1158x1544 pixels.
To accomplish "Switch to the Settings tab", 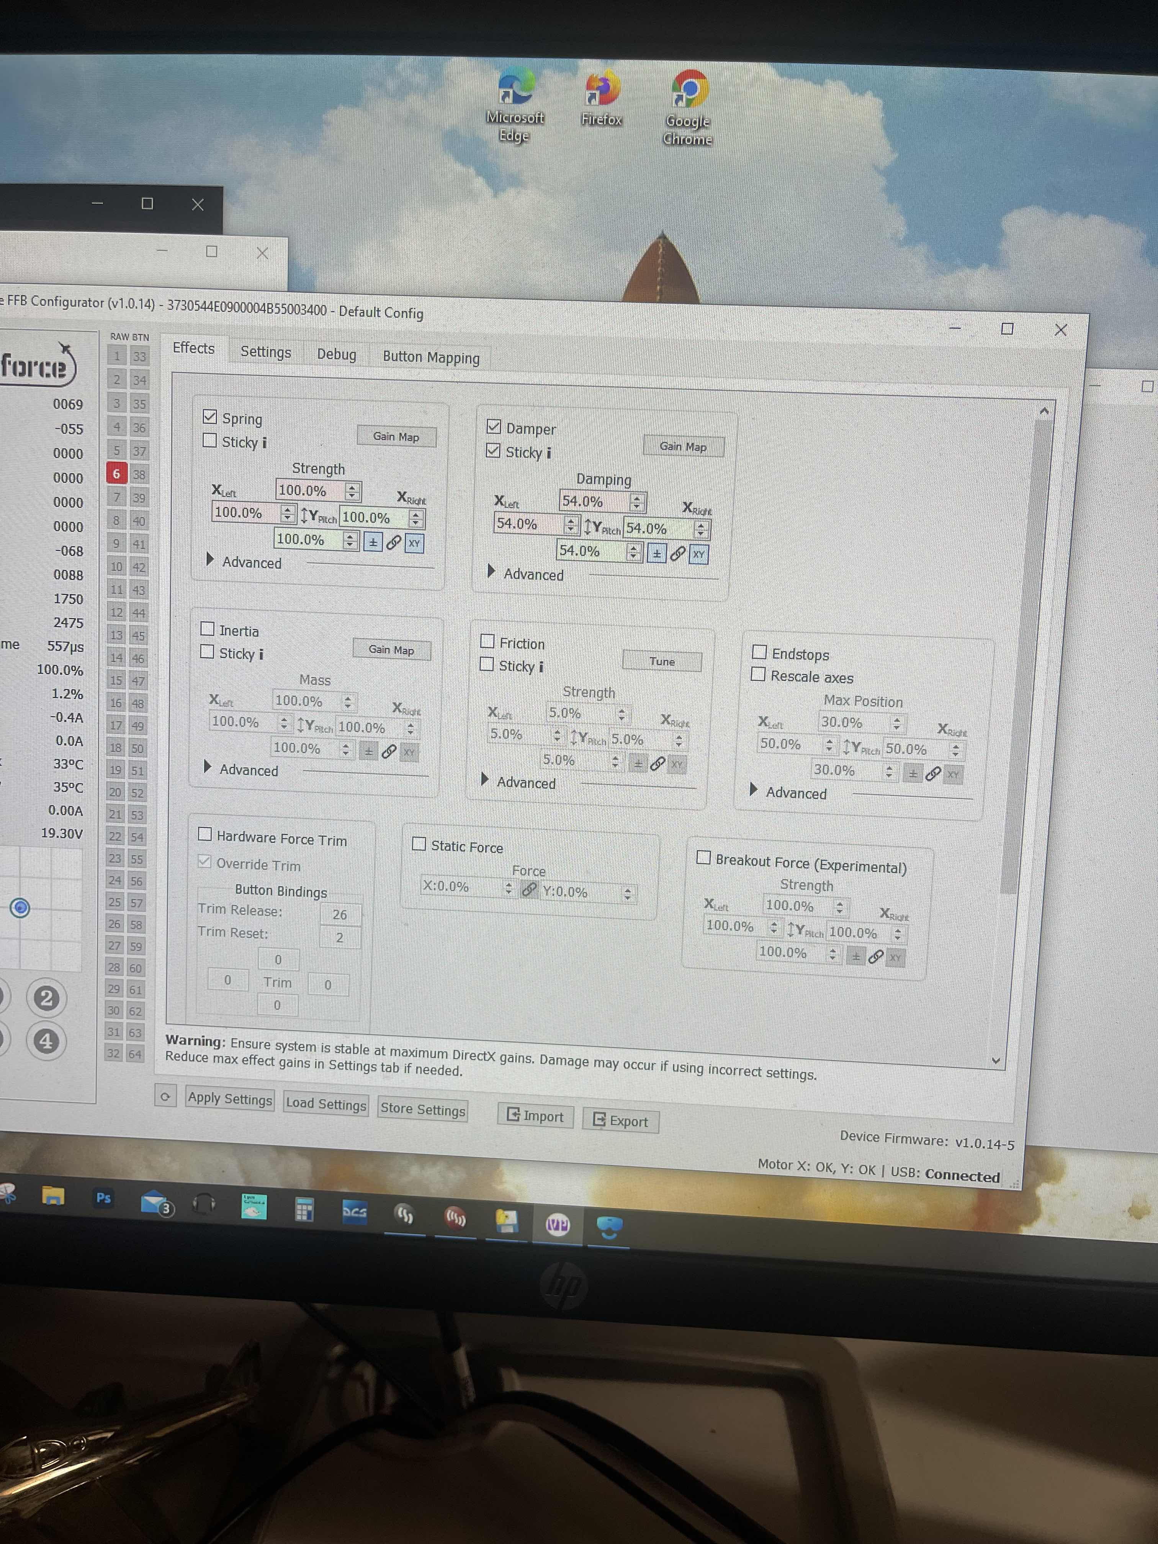I will [265, 352].
